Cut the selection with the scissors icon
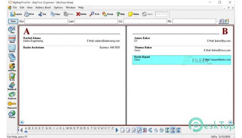242x138 pixels. [x=42, y=14]
